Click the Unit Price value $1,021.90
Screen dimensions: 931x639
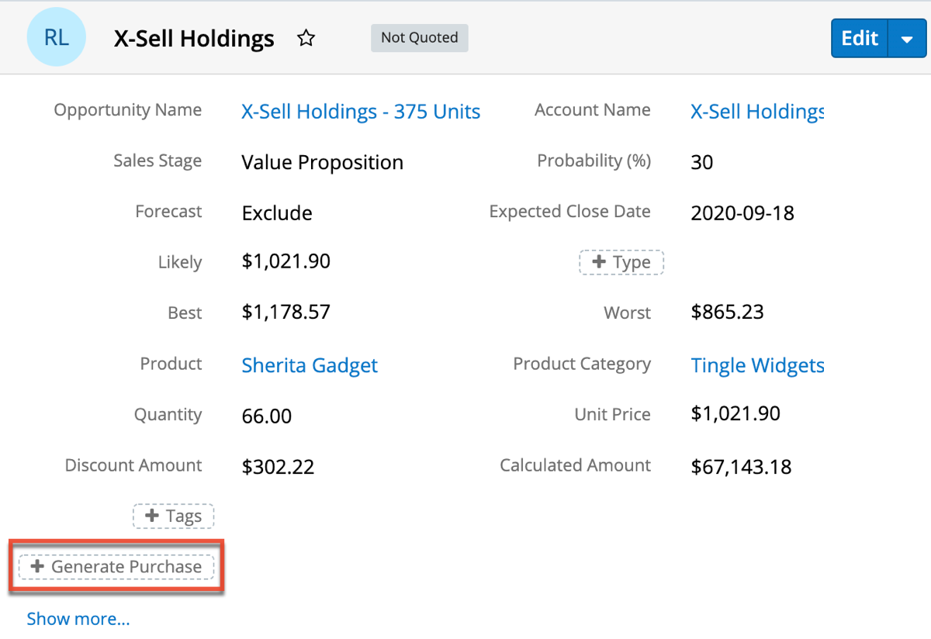pyautogui.click(x=735, y=414)
